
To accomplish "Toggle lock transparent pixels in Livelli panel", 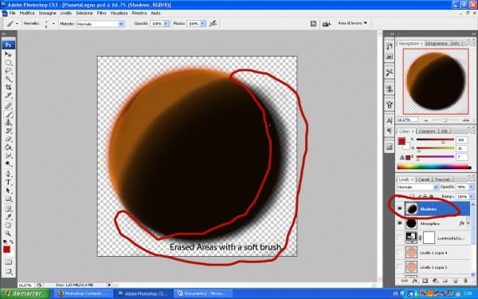I will coord(412,196).
